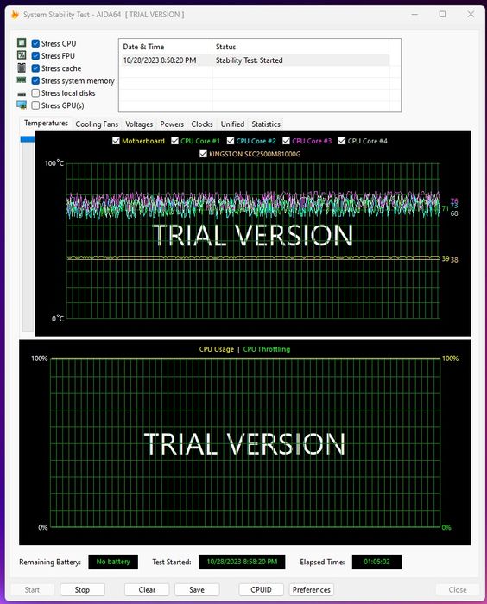Toggle the CPU Core #4 graph checkbox
The image size is (487, 604).
tap(342, 141)
